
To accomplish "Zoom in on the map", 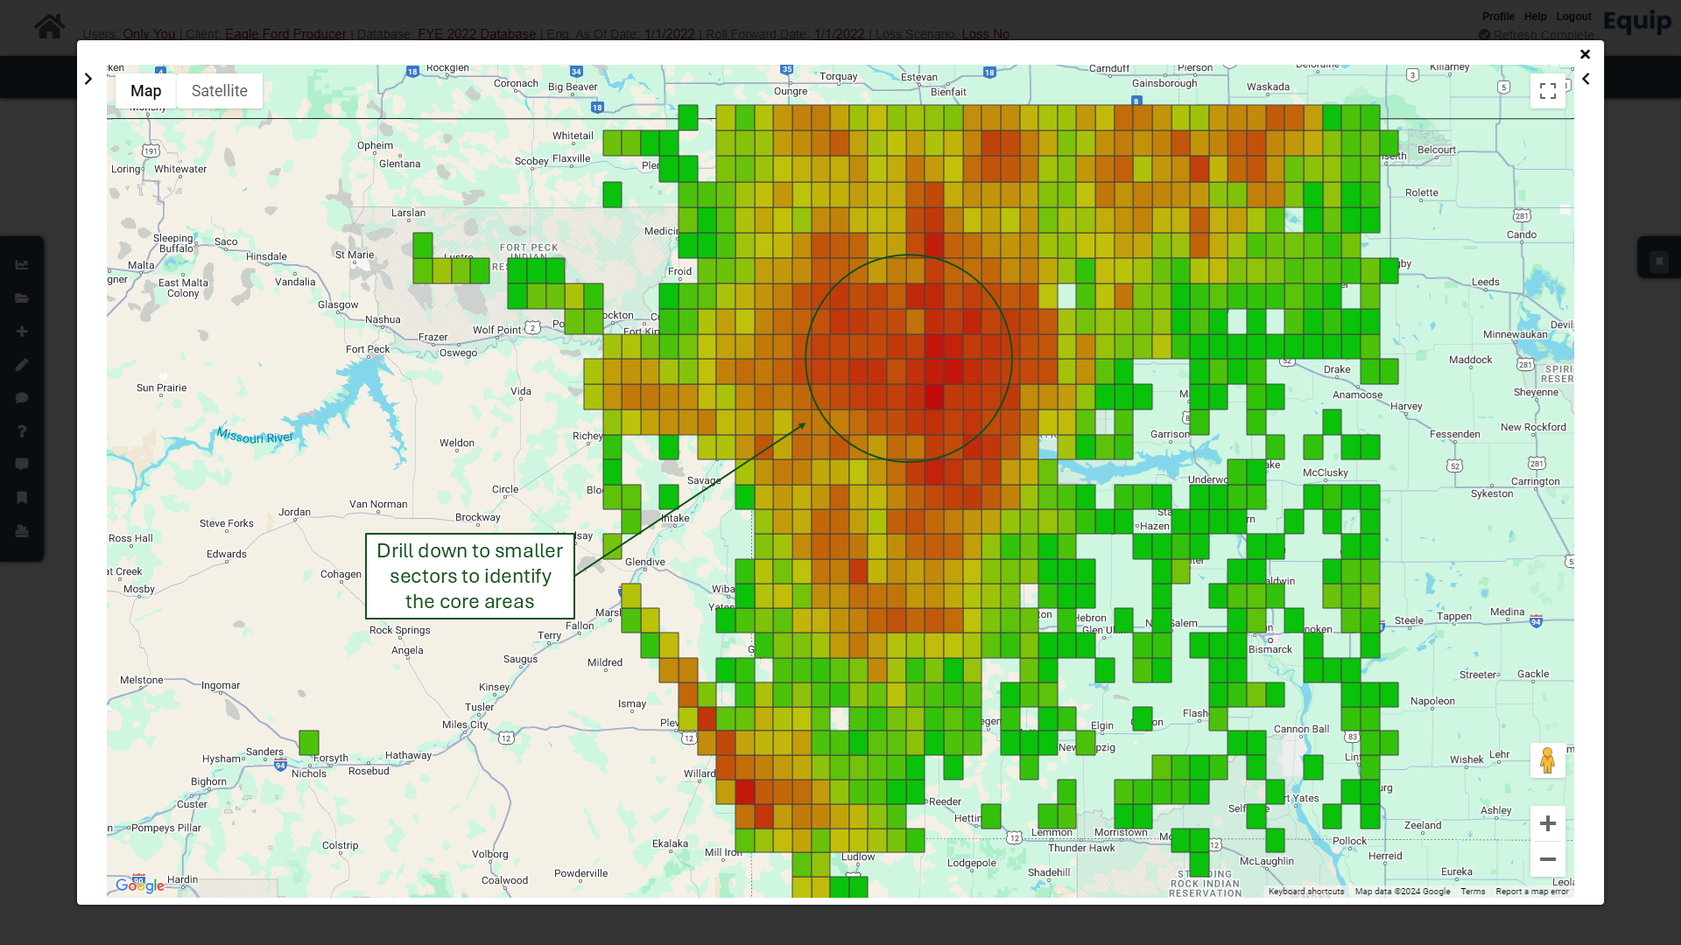I will click(x=1547, y=823).
